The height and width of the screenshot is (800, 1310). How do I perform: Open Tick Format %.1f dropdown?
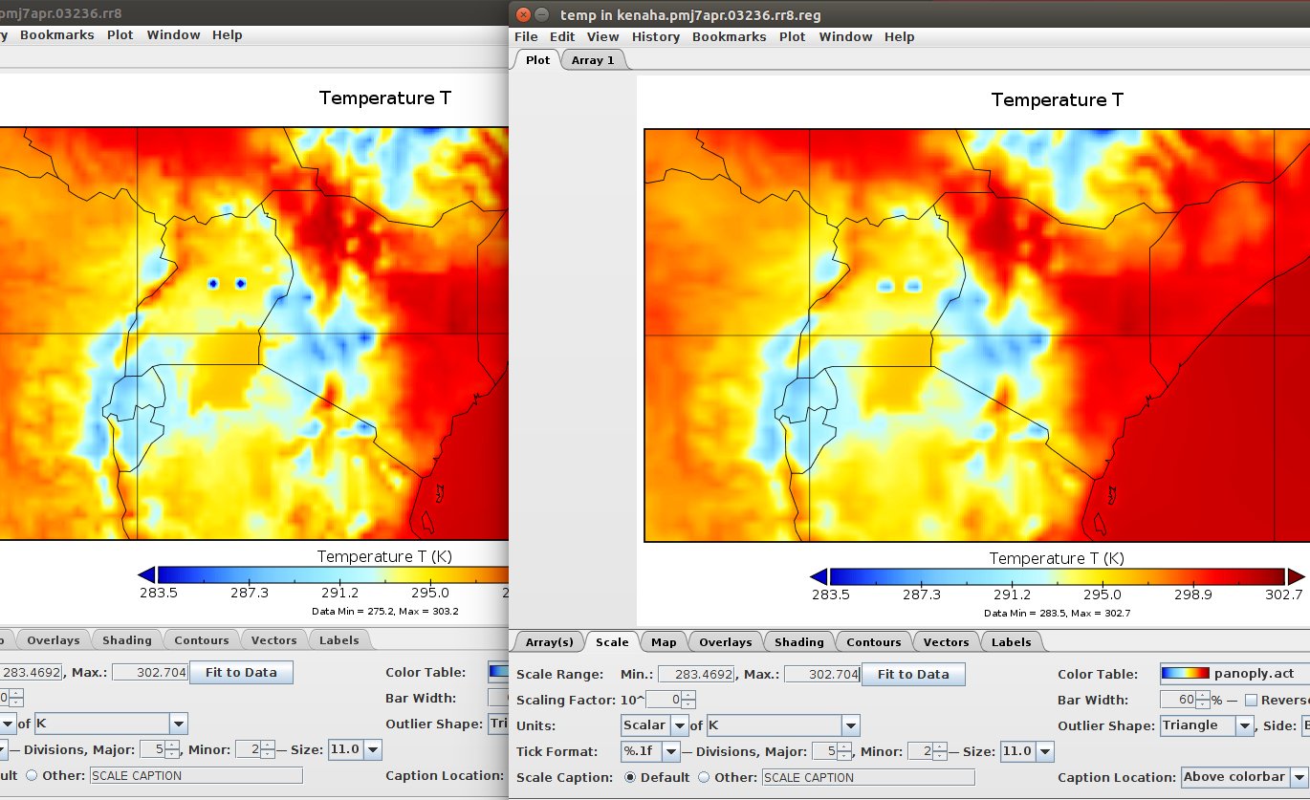click(x=671, y=751)
